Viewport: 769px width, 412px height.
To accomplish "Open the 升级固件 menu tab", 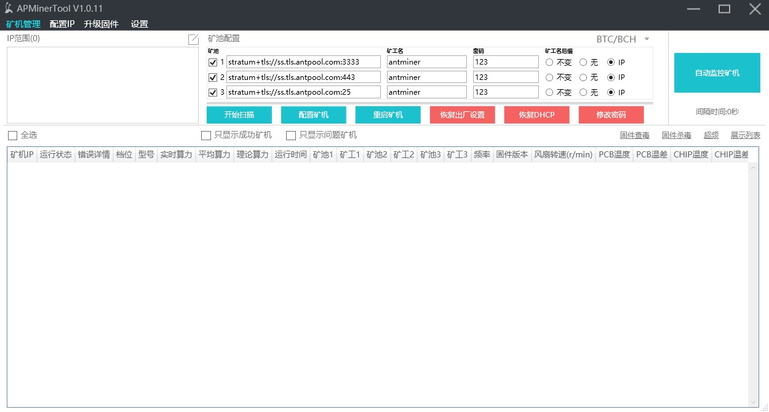I will (101, 24).
